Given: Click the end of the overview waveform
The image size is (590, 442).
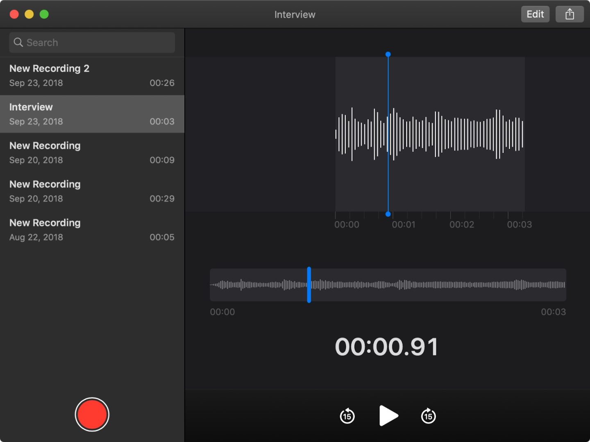Looking at the screenshot, I should pos(564,285).
